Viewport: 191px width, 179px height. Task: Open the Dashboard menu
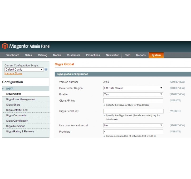[12, 55]
